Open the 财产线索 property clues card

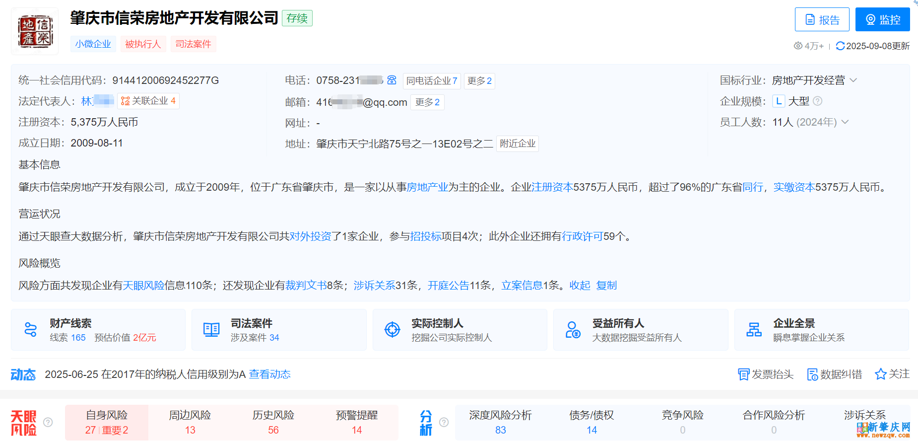click(x=98, y=330)
